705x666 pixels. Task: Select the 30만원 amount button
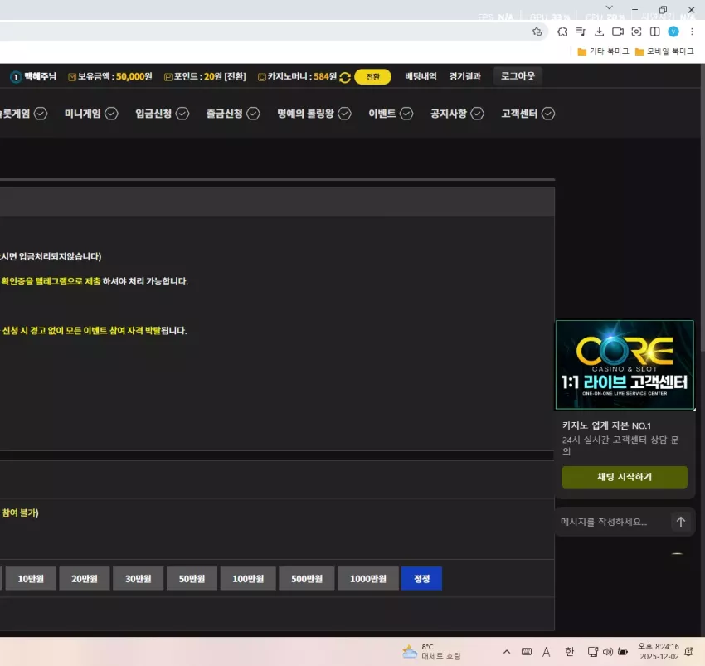138,578
